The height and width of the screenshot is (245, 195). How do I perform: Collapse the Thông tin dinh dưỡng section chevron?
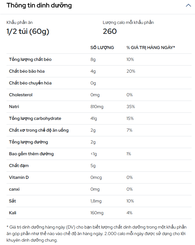(x=188, y=6)
